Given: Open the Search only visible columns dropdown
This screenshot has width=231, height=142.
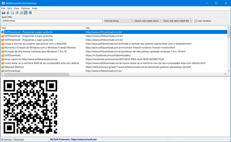Looking at the screenshot, I should [148, 21].
